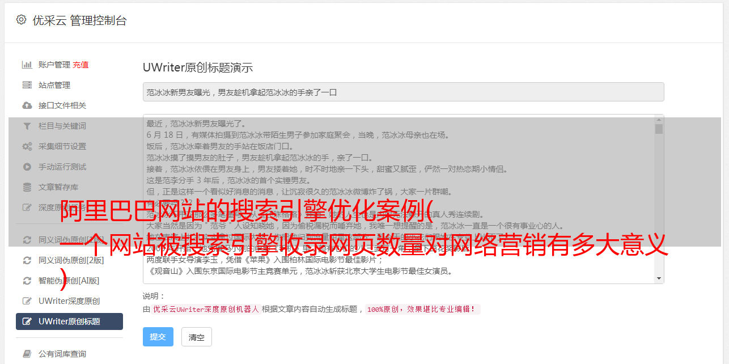
Task: Open 账户管理 bar chart icon
Action: click(x=27, y=65)
